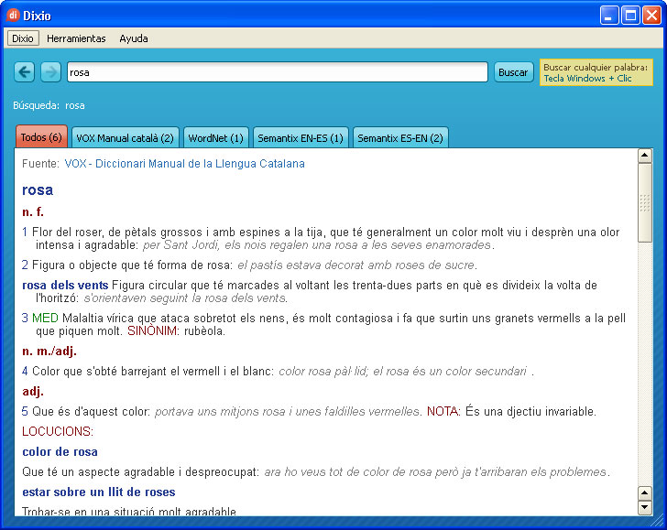Image resolution: width=667 pixels, height=530 pixels.
Task: Click the vertical scrollbar thumb
Action: [645, 202]
